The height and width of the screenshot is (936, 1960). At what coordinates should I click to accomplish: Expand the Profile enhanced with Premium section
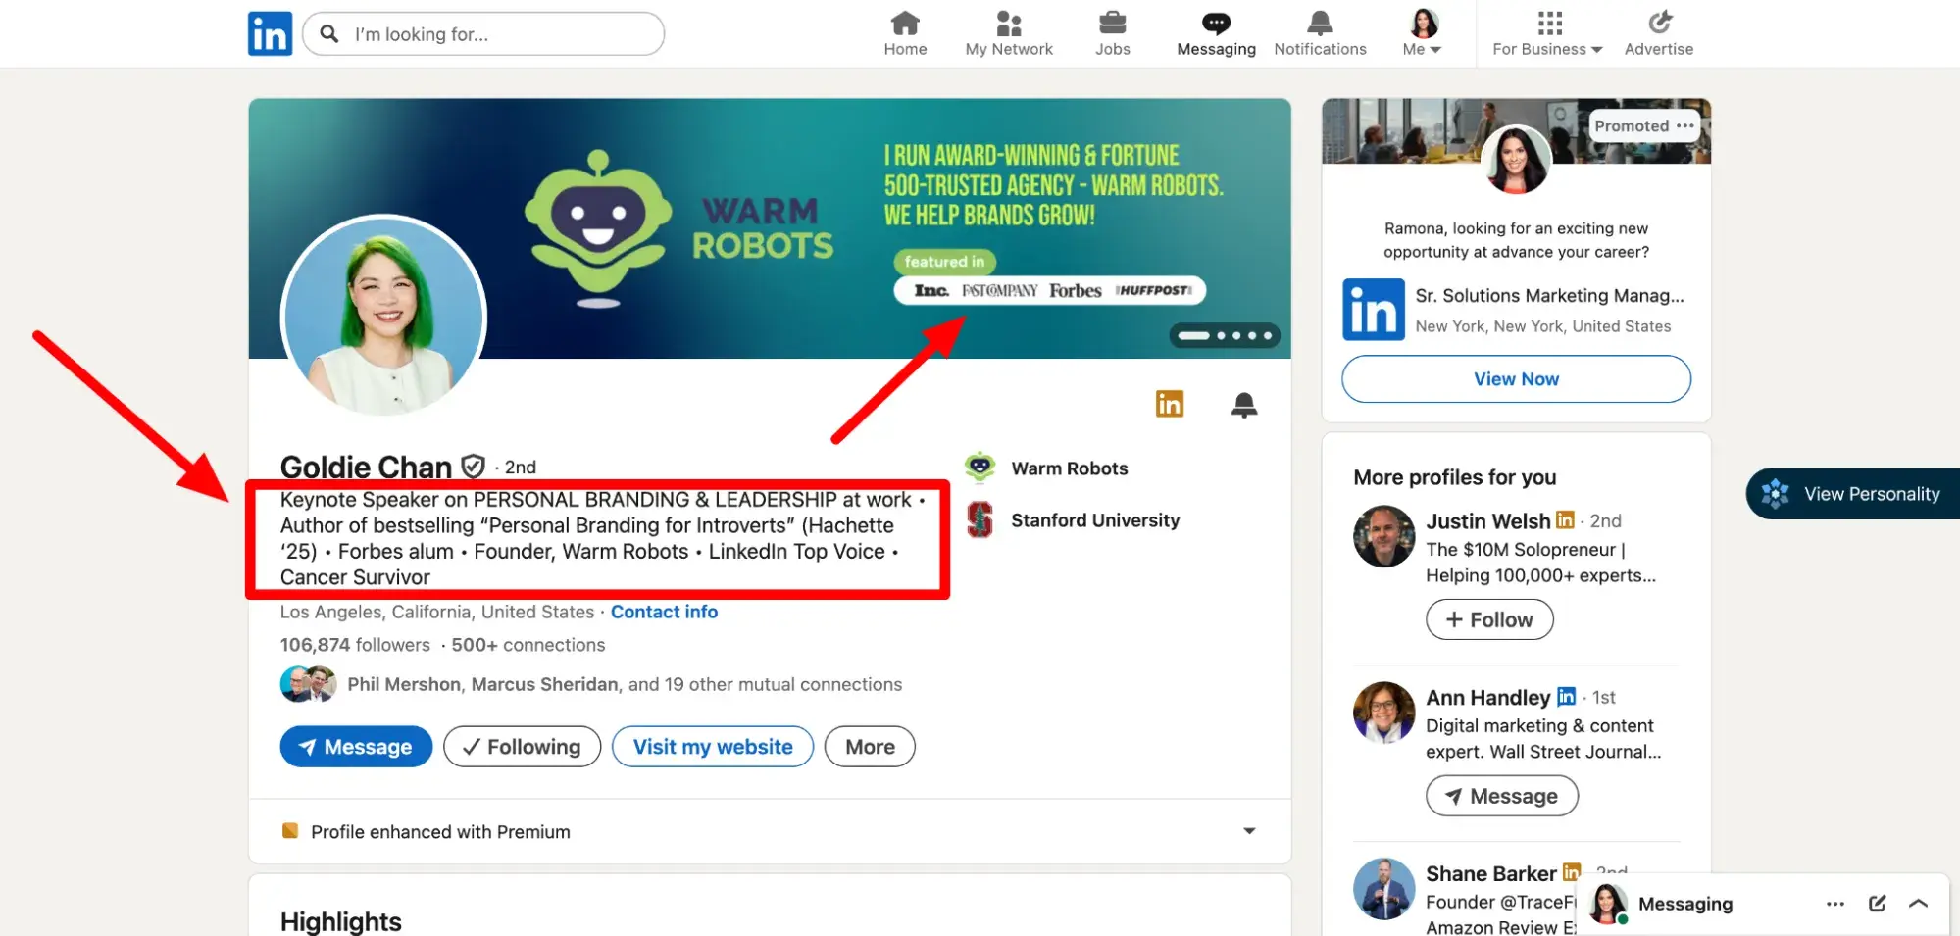[1248, 830]
